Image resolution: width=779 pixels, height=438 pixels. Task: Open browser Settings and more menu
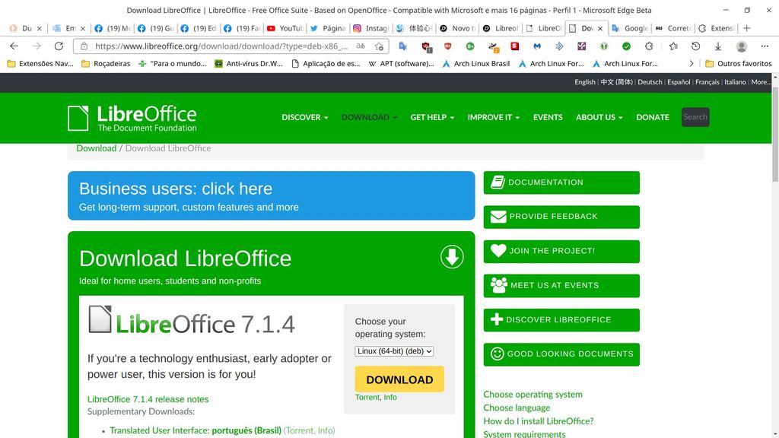765,46
